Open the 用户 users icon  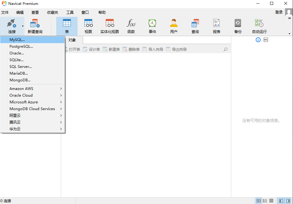174,23
